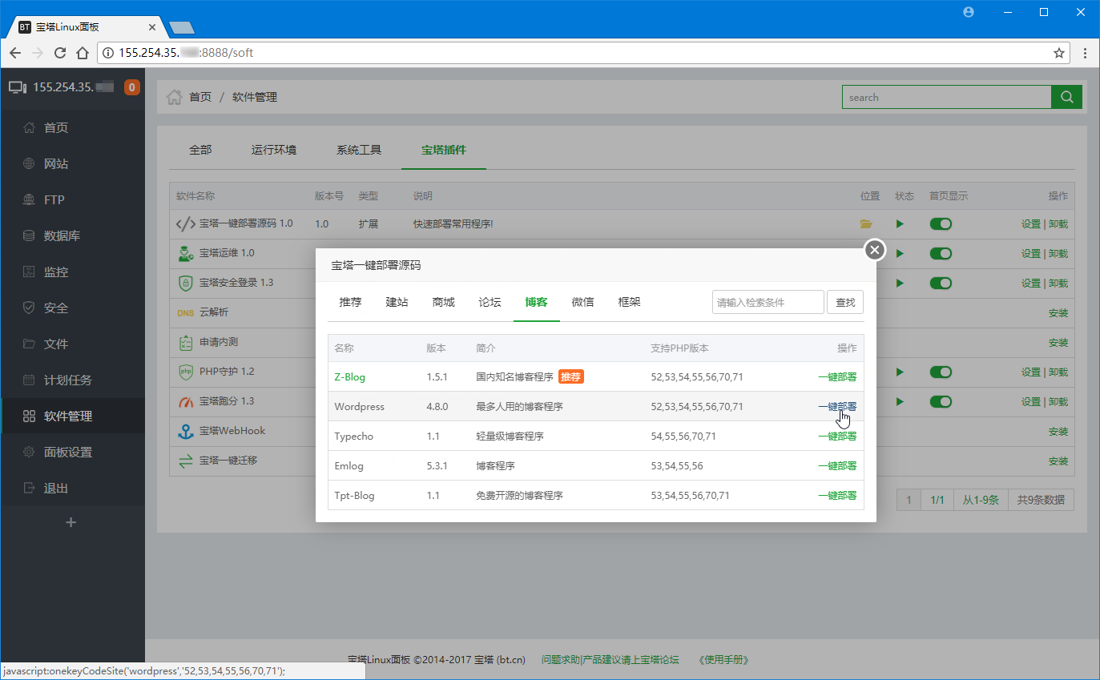The height and width of the screenshot is (680, 1100).
Task: Click the home icon in breadcrumb
Action: (x=174, y=97)
